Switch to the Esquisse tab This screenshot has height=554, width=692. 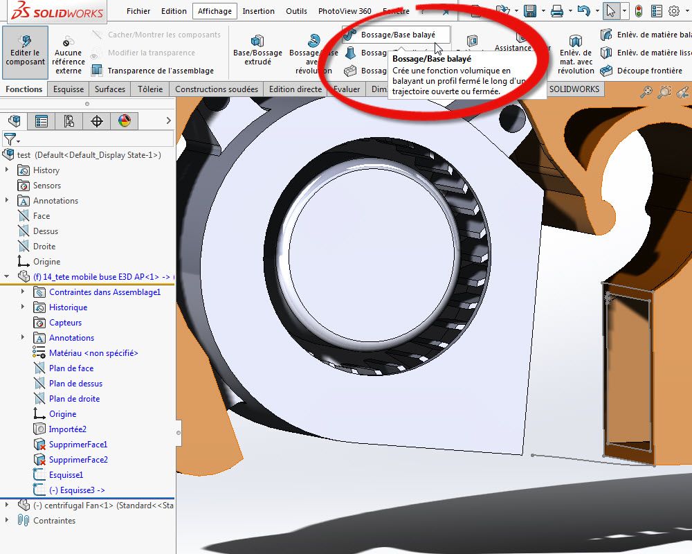(x=69, y=89)
